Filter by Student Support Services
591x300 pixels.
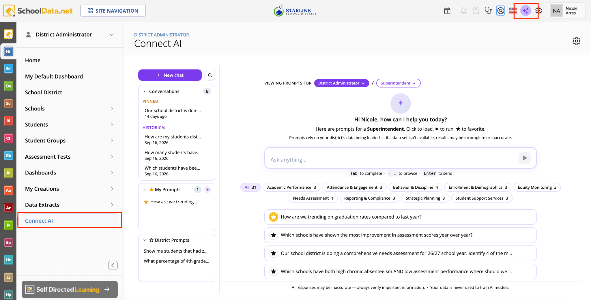pos(482,198)
